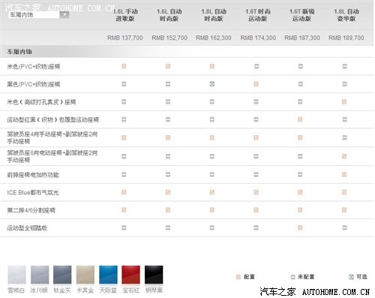Click the 1.8L 自动时尚版 column header
The image size is (375, 298).
point(214,15)
